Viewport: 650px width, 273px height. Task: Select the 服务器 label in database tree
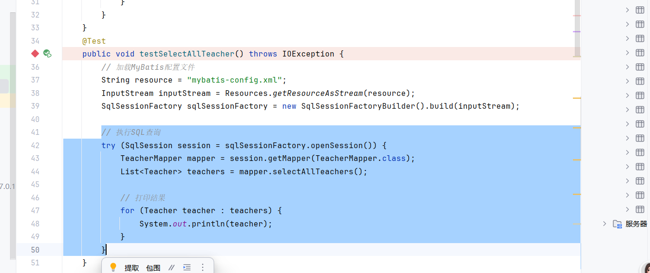click(x=636, y=224)
